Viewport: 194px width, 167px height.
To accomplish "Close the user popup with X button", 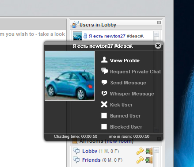I will point(158,46).
